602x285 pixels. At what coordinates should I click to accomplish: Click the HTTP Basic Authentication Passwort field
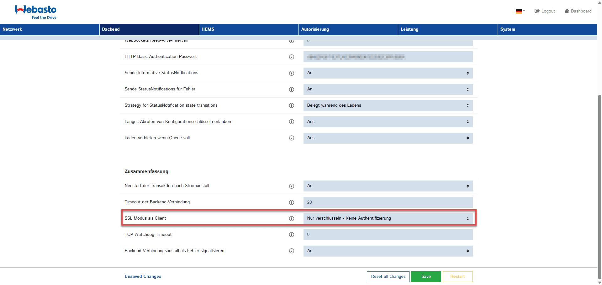click(x=388, y=57)
